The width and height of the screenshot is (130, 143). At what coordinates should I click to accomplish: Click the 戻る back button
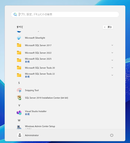pos(108,27)
